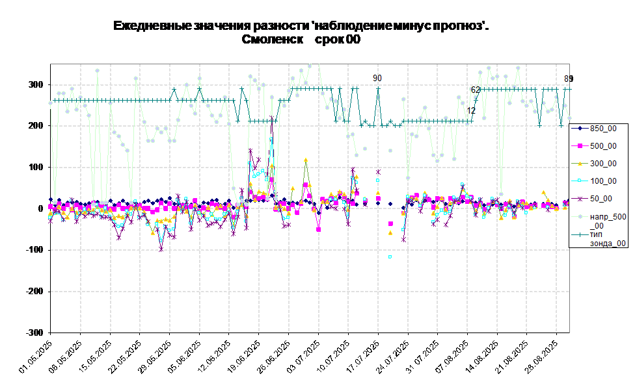Select the chart title at the top
The height and width of the screenshot is (389, 635).
[299, 31]
